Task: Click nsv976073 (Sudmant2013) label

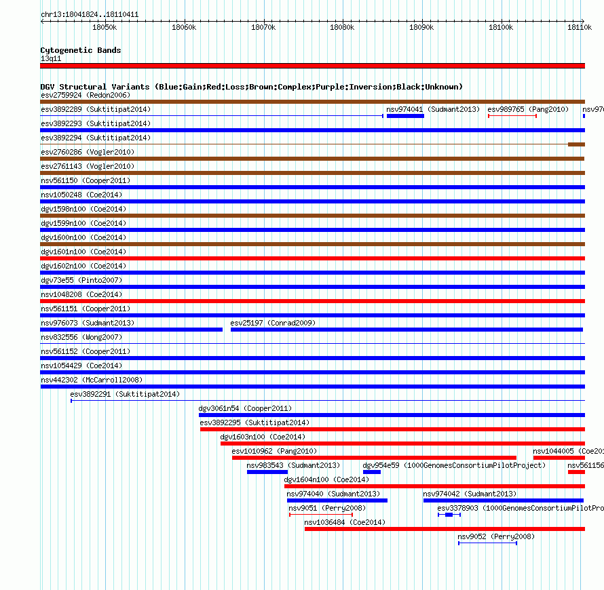Action: tap(88, 323)
